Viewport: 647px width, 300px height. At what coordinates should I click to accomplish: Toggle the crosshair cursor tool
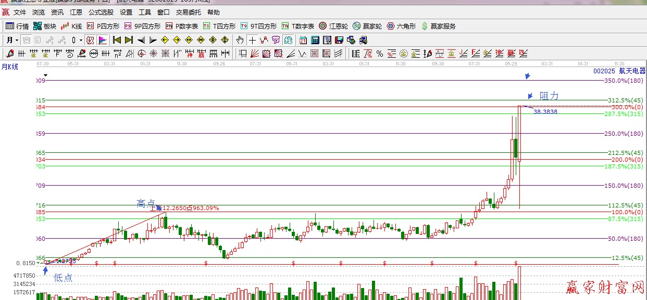pyautogui.click(x=252, y=40)
